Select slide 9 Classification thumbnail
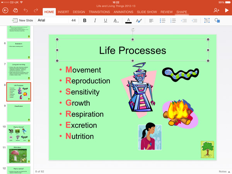Viewport: 232px width, 174px height. (x=19, y=113)
